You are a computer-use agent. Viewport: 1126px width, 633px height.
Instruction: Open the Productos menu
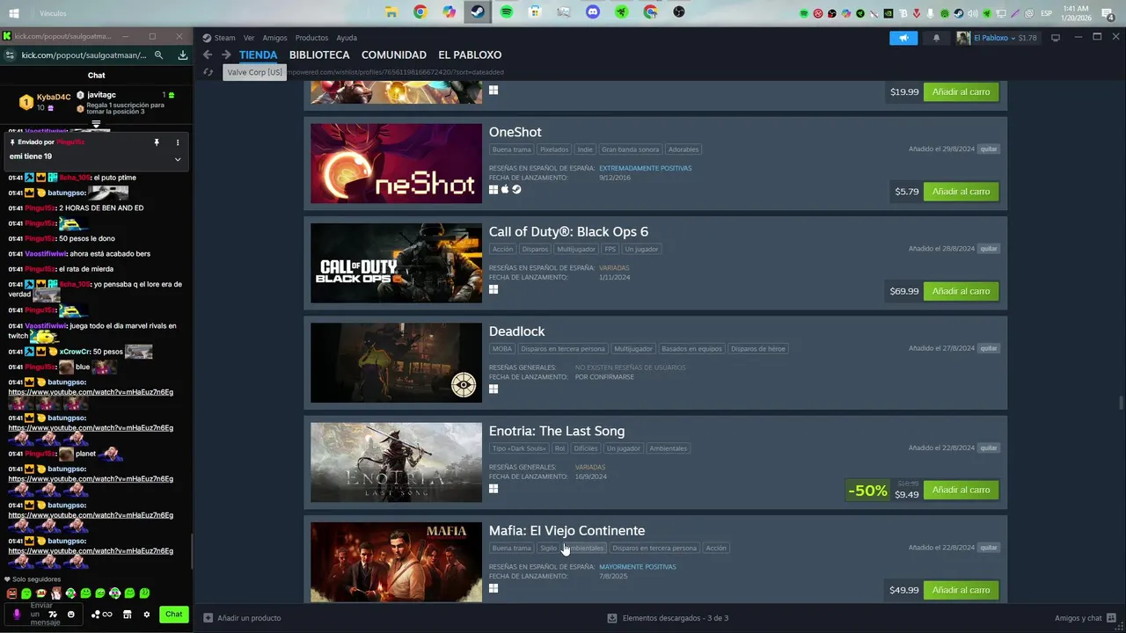click(311, 38)
